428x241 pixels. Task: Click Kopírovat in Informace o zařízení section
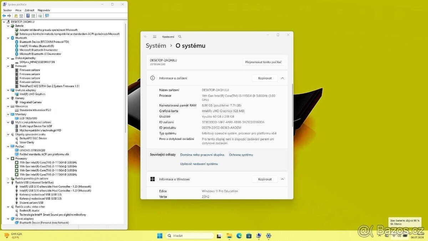[x=265, y=78]
